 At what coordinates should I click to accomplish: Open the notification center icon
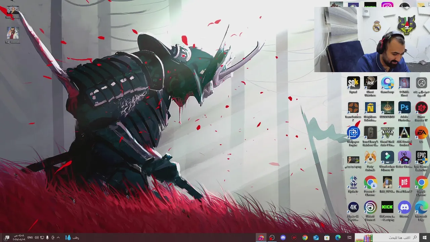(x=7, y=238)
